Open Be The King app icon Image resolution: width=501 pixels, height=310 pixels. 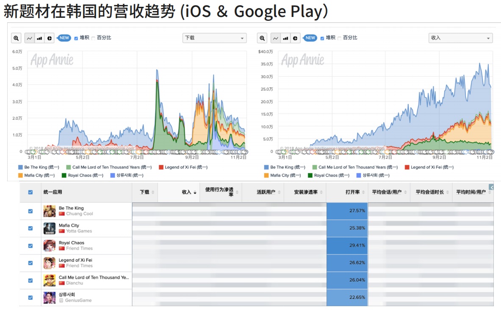tap(50, 211)
